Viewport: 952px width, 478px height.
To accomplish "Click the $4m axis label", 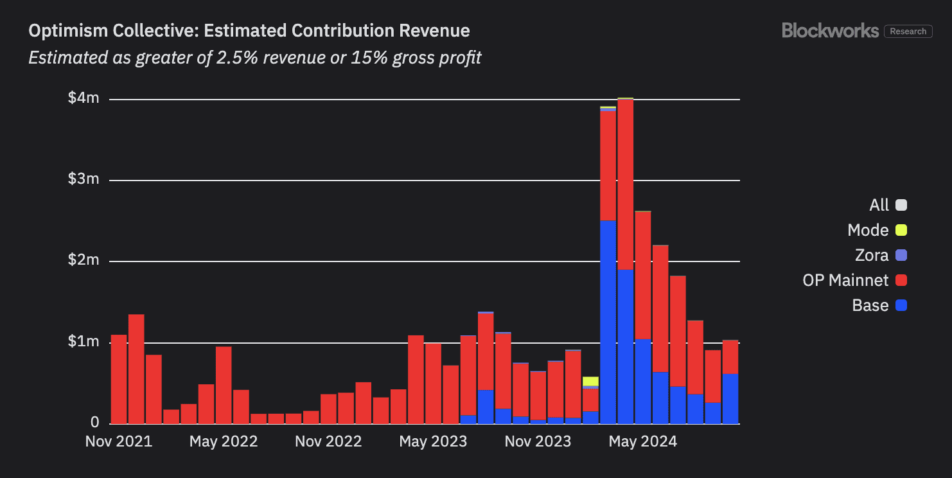I will pos(84,98).
